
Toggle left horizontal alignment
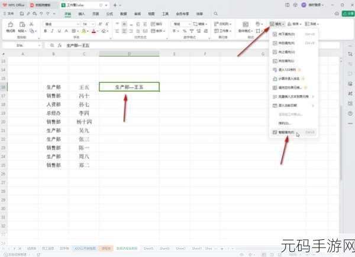pos(117,31)
